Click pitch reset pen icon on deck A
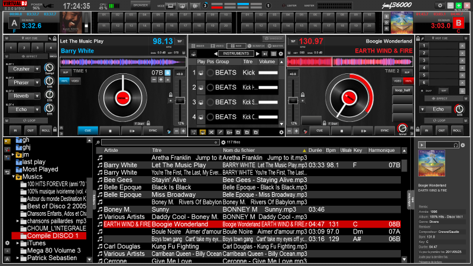473x266 pixels. point(169,131)
